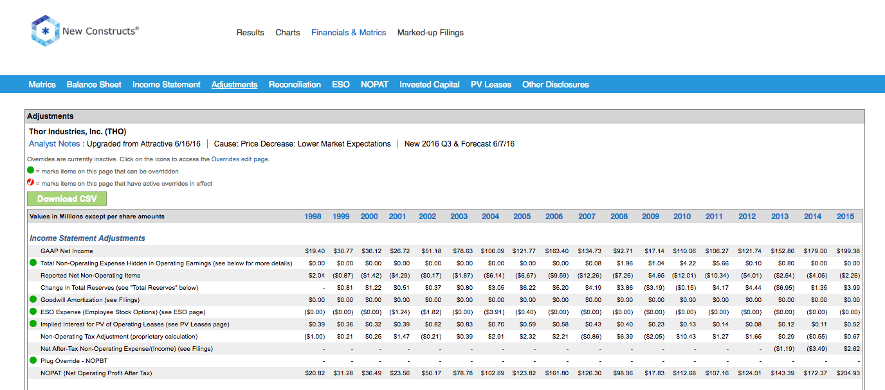Click the Download CSV button
This screenshot has height=390, width=885.
[67, 199]
